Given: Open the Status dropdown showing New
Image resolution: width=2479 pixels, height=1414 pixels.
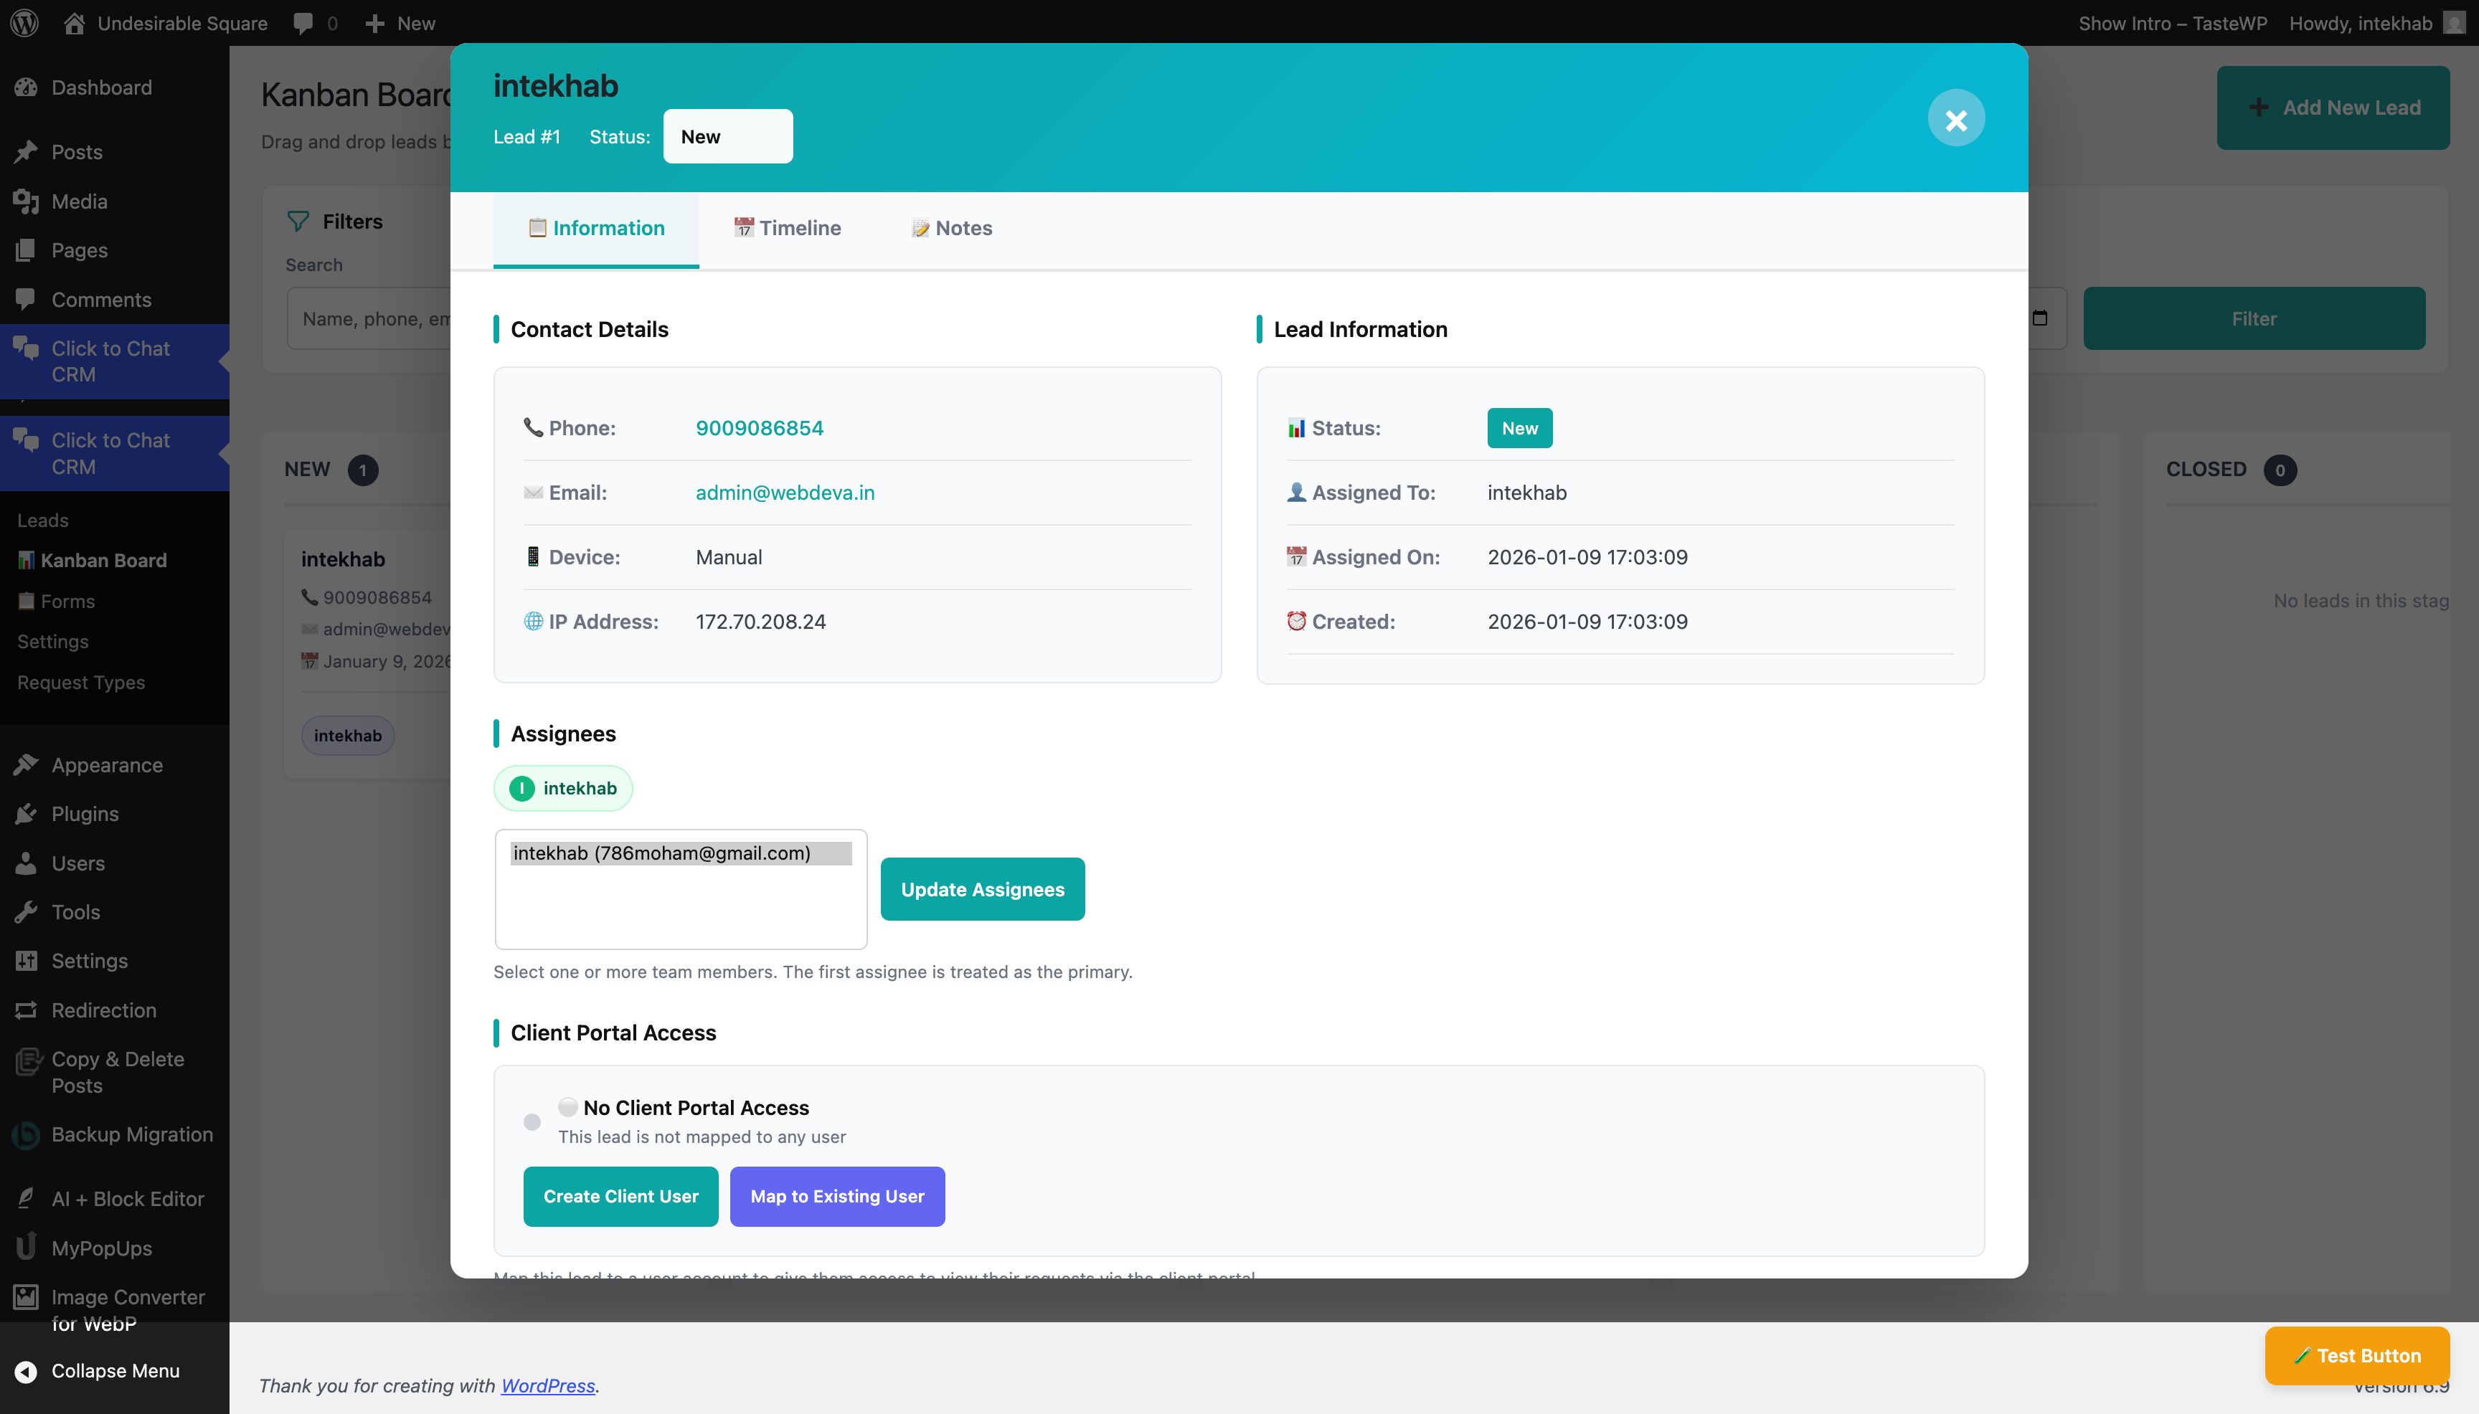Looking at the screenshot, I should pyautogui.click(x=727, y=137).
